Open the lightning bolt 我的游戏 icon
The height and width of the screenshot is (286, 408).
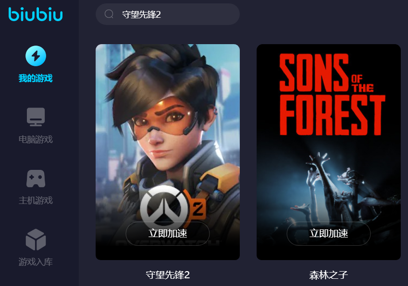click(36, 56)
